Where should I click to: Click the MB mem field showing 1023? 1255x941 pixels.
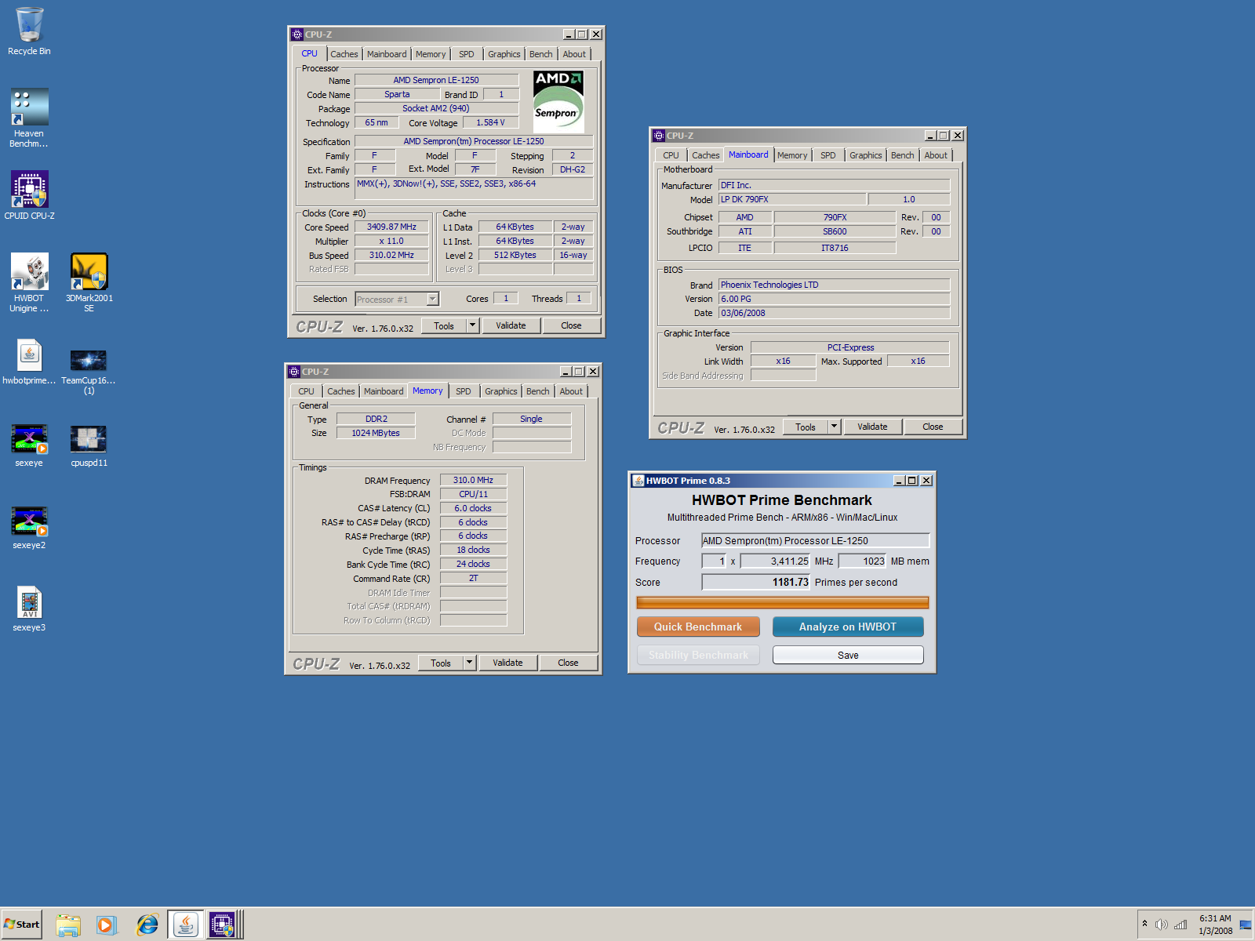(863, 561)
